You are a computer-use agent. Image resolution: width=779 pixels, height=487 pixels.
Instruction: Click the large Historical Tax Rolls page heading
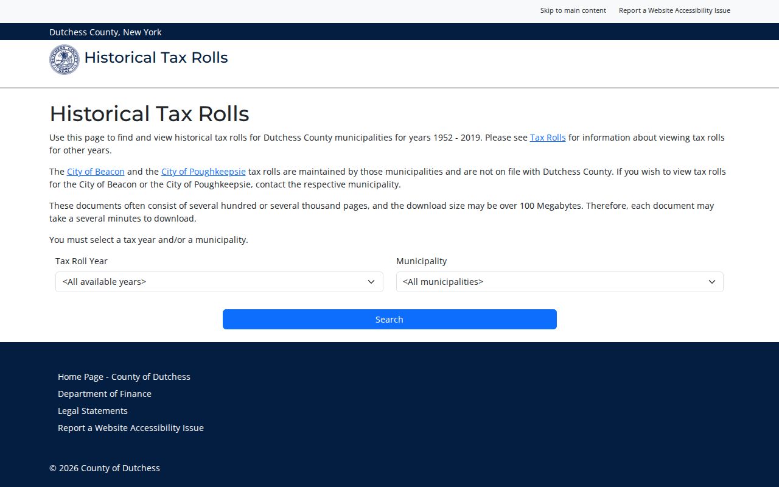coord(149,114)
